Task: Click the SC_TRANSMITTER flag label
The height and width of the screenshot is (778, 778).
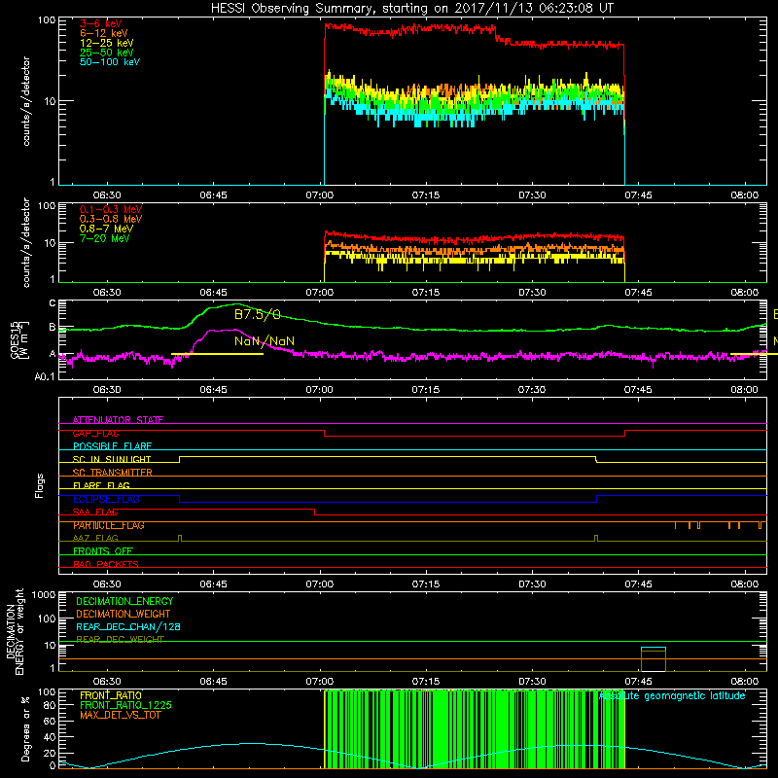Action: 112,473
